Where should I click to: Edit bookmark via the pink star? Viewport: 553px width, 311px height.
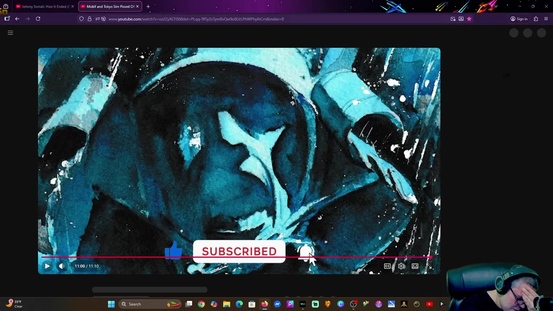pyautogui.click(x=469, y=19)
